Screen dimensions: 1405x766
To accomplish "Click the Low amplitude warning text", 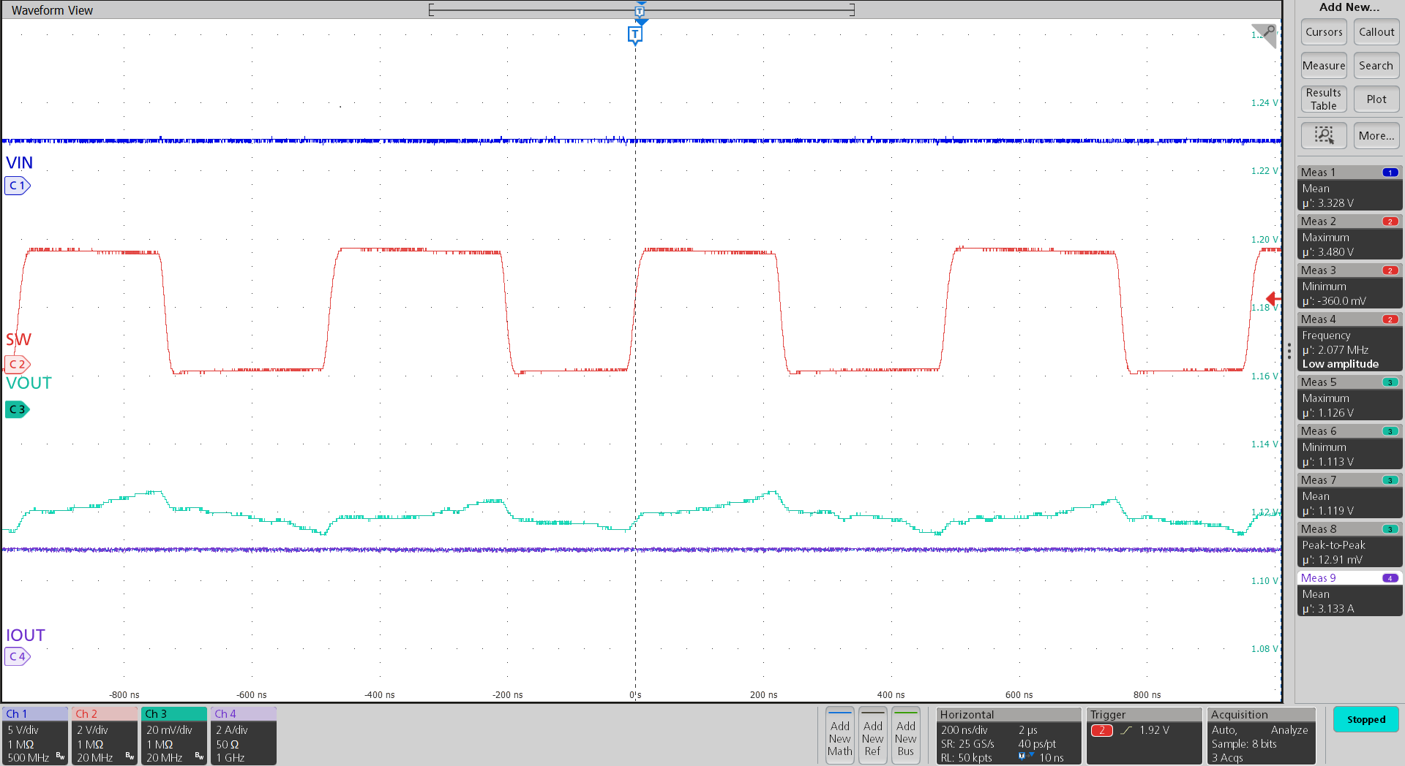I will pyautogui.click(x=1340, y=364).
